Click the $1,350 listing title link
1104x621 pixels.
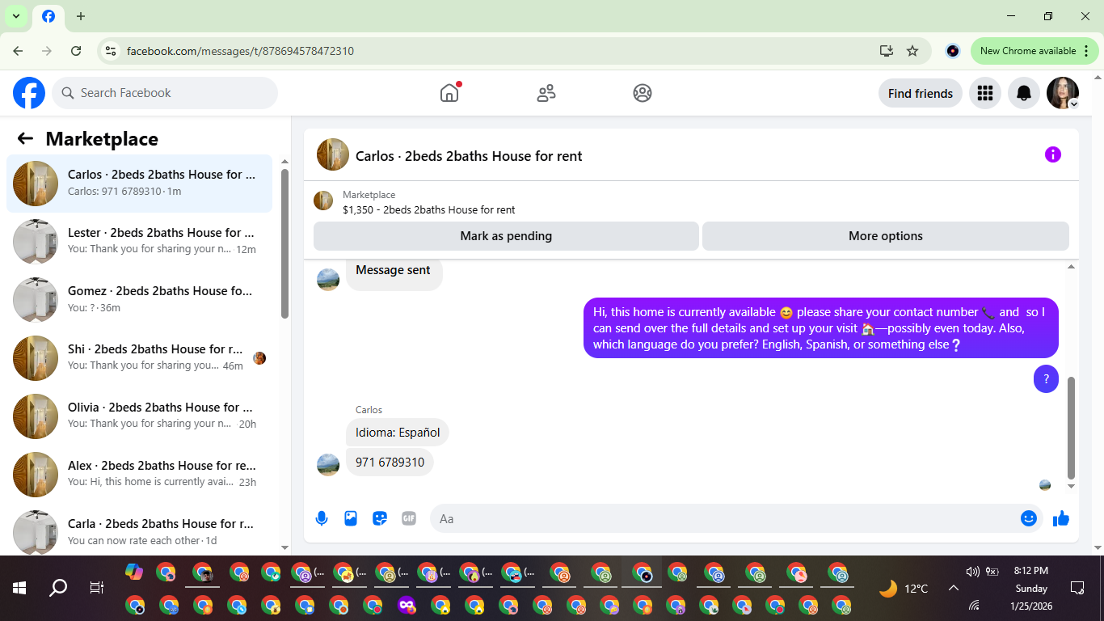(x=429, y=209)
